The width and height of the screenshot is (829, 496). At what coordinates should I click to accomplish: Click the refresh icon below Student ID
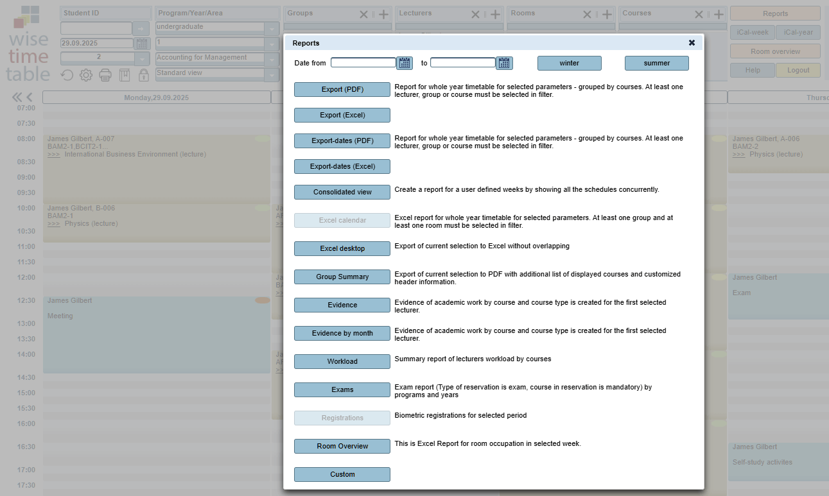coord(67,75)
